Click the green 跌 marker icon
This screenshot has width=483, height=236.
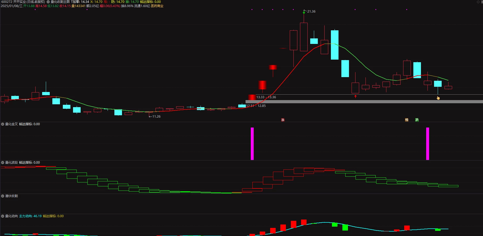pyautogui.click(x=417, y=120)
